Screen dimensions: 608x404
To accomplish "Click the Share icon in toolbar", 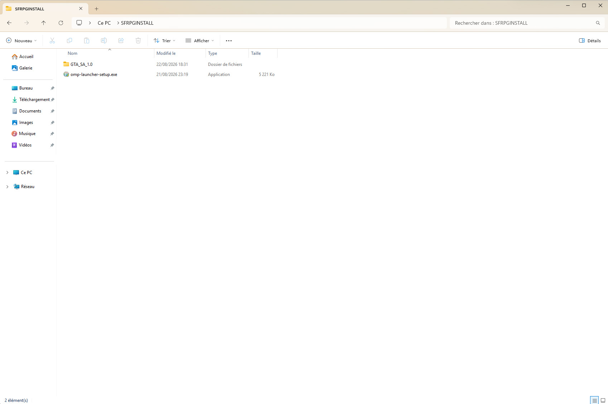I will pyautogui.click(x=121, y=40).
